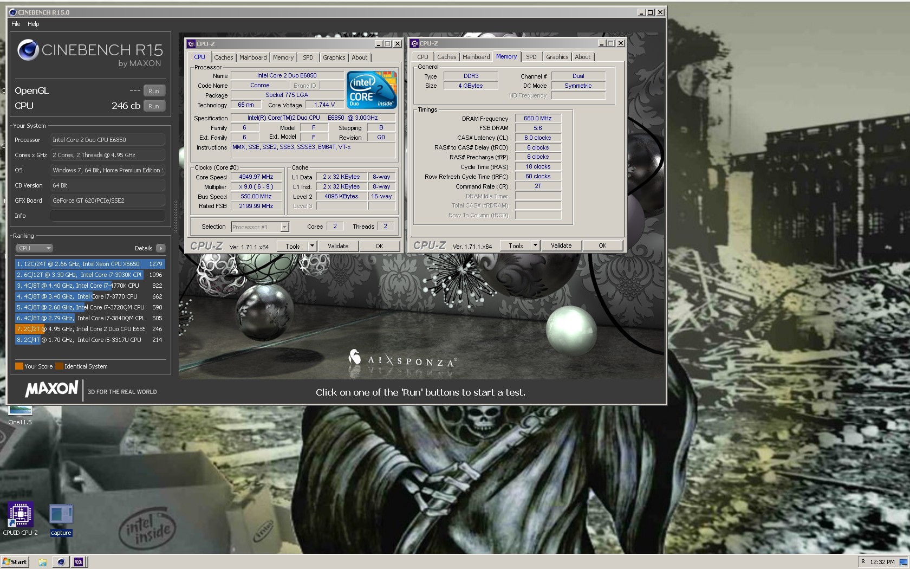Switch to About tab in left CPU-Z
The width and height of the screenshot is (910, 569).
tap(360, 57)
